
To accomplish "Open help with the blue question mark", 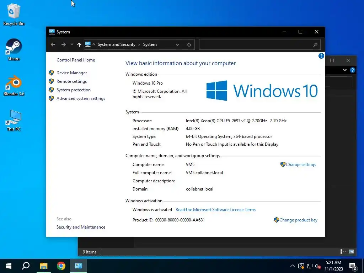I will (x=321, y=56).
